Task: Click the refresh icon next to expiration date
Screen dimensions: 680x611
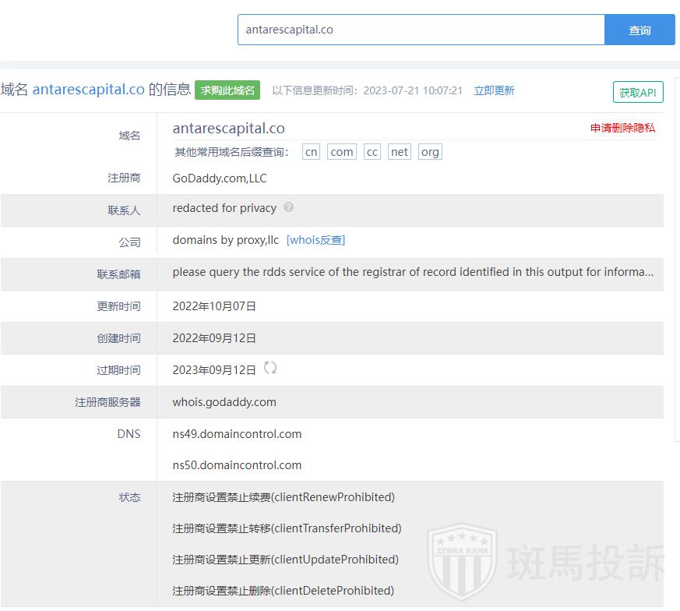Action: (270, 368)
